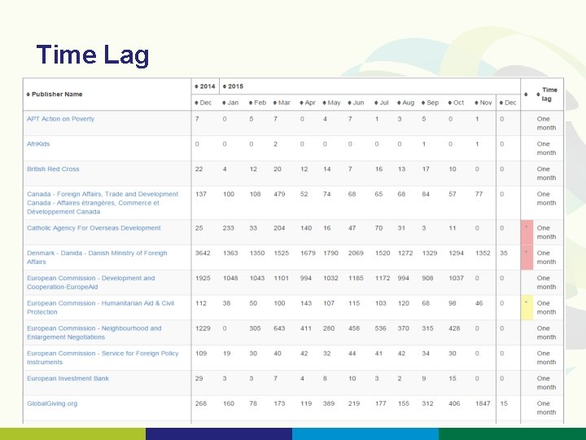Open the AfriKids publisher link
This screenshot has height=440, width=586.
pos(38,144)
